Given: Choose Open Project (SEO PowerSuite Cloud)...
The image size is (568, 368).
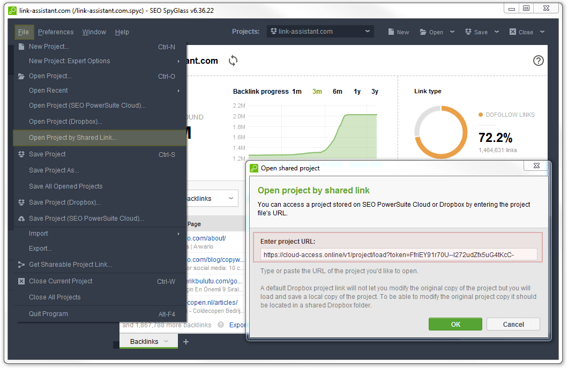Looking at the screenshot, I should [100, 106].
